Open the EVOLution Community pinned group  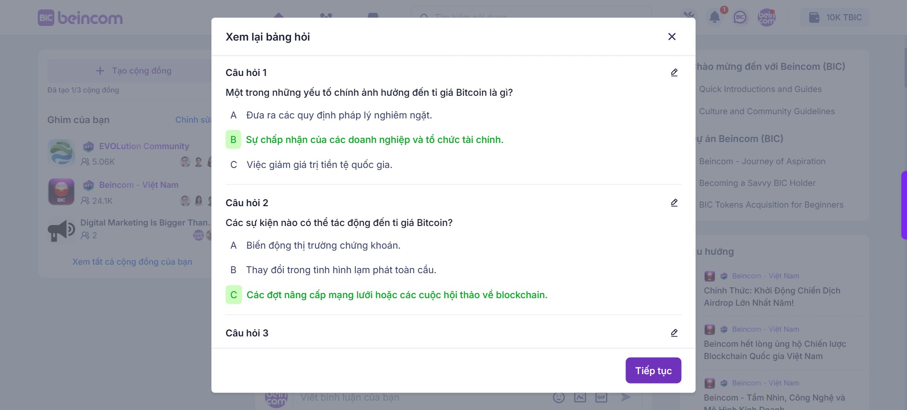coord(144,146)
